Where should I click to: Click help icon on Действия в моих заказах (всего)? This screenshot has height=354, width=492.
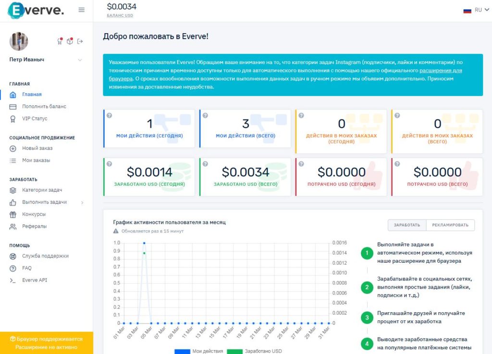pyautogui.click(x=397, y=115)
